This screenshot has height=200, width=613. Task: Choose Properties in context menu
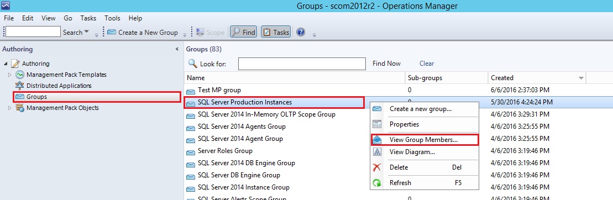[424, 124]
